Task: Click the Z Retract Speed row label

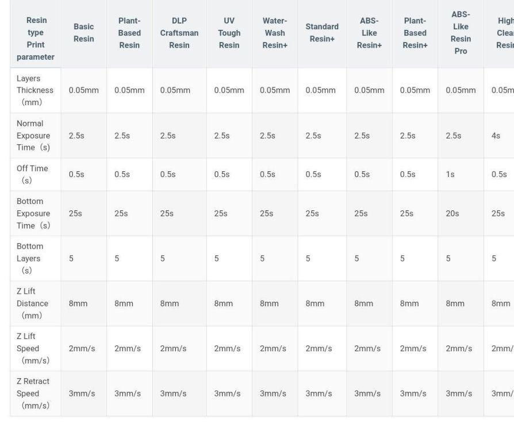Action: (36, 394)
